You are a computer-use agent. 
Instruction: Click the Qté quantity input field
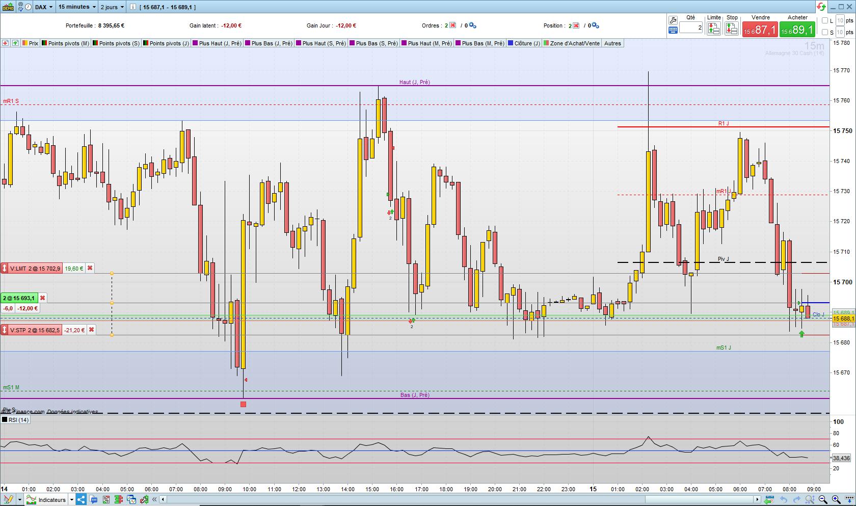tap(691, 28)
